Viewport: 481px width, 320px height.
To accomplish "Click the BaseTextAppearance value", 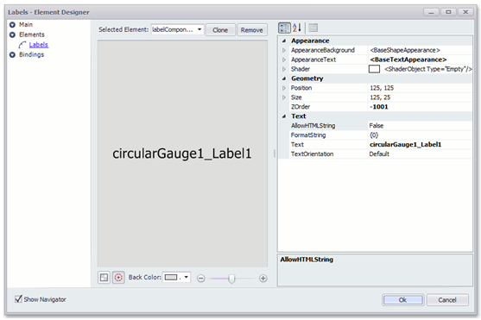I will (x=408, y=60).
